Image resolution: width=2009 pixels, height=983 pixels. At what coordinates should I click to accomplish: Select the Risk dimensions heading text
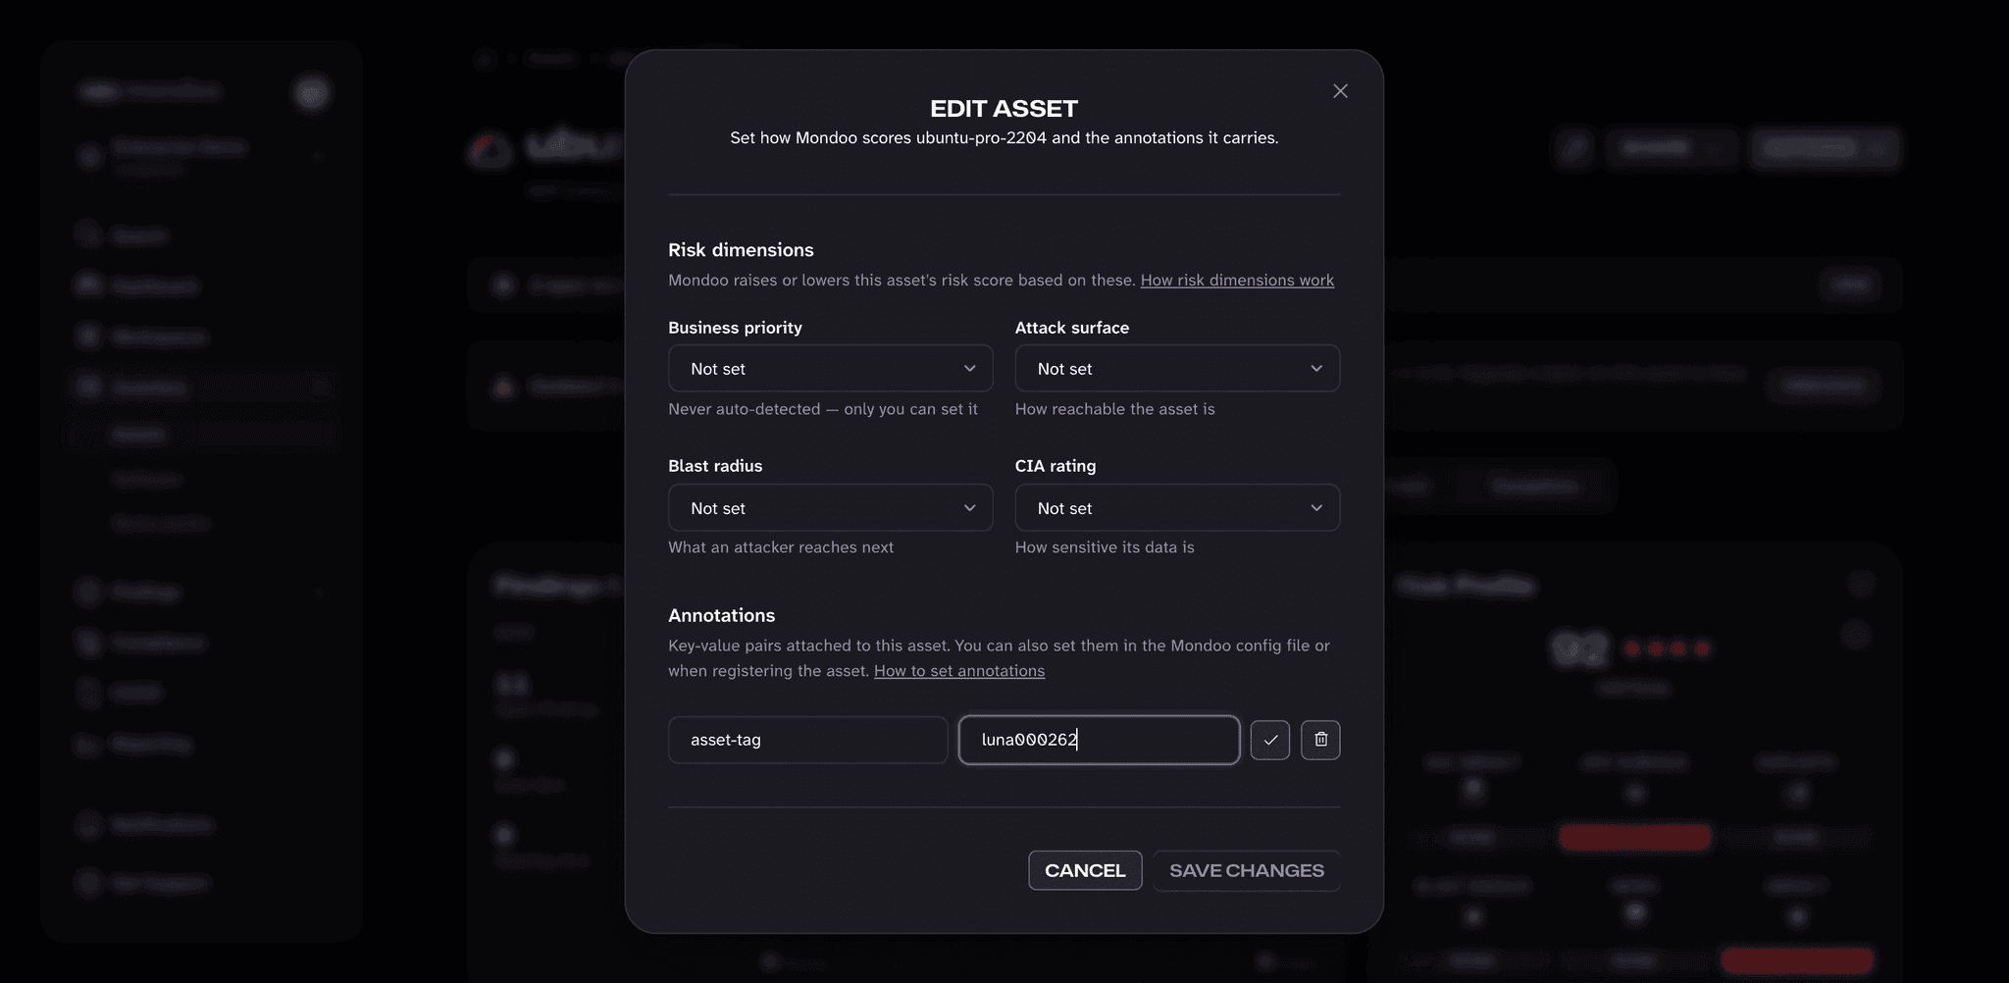tap(741, 250)
